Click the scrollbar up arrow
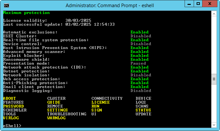220x131 pixels. tap(214, 13)
